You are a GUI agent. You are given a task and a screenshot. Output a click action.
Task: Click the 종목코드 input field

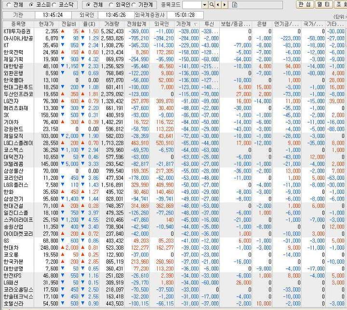(x=192, y=5)
